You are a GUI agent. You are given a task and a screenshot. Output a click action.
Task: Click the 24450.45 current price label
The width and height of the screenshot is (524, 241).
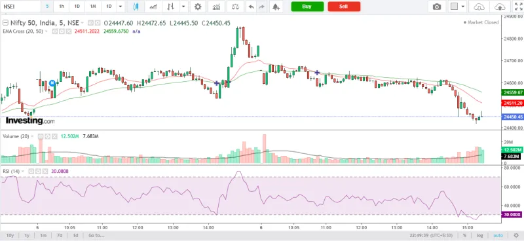pos(512,117)
